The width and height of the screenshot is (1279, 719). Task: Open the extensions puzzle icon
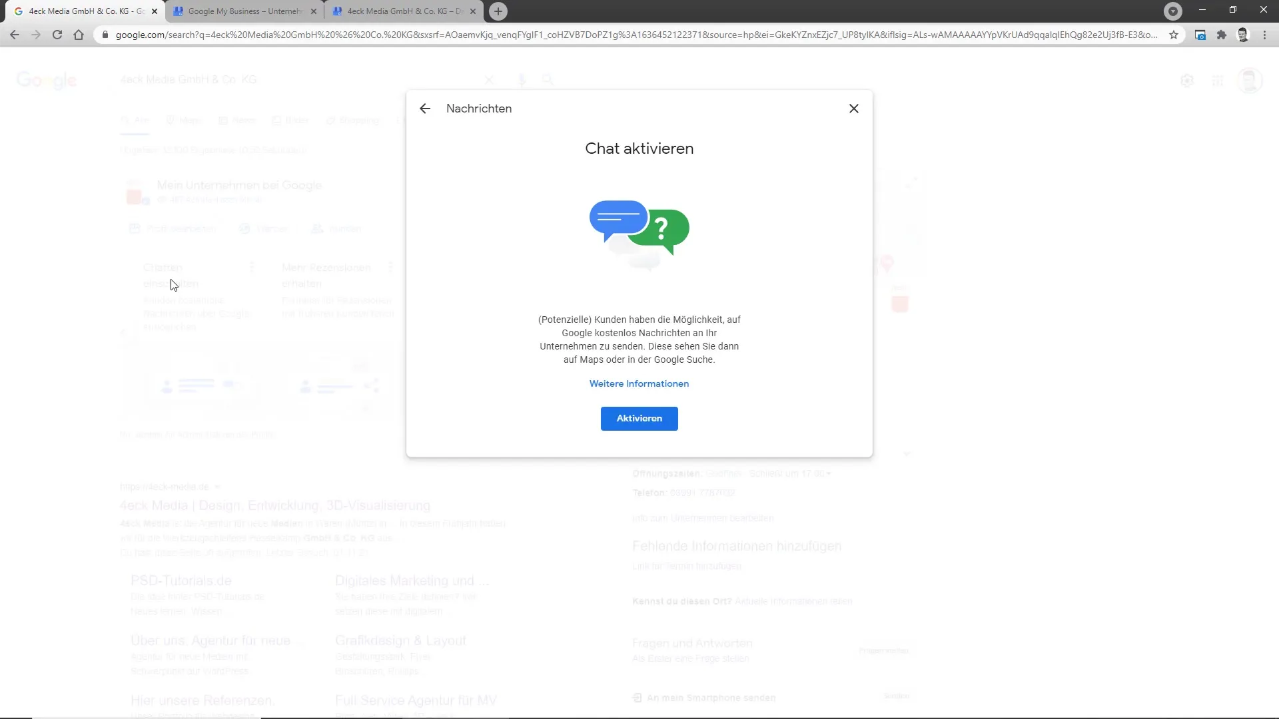click(x=1222, y=35)
